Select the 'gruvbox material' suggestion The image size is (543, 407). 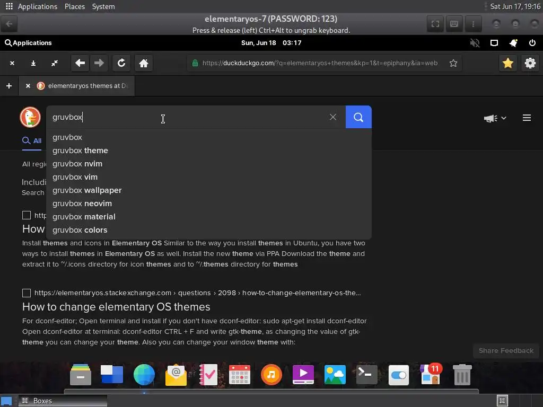[x=209, y=217]
